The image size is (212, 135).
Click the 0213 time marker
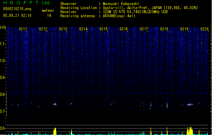pyautogui.click(x=63, y=29)
